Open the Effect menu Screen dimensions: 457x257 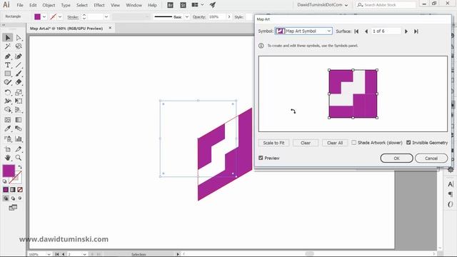click(x=99, y=5)
